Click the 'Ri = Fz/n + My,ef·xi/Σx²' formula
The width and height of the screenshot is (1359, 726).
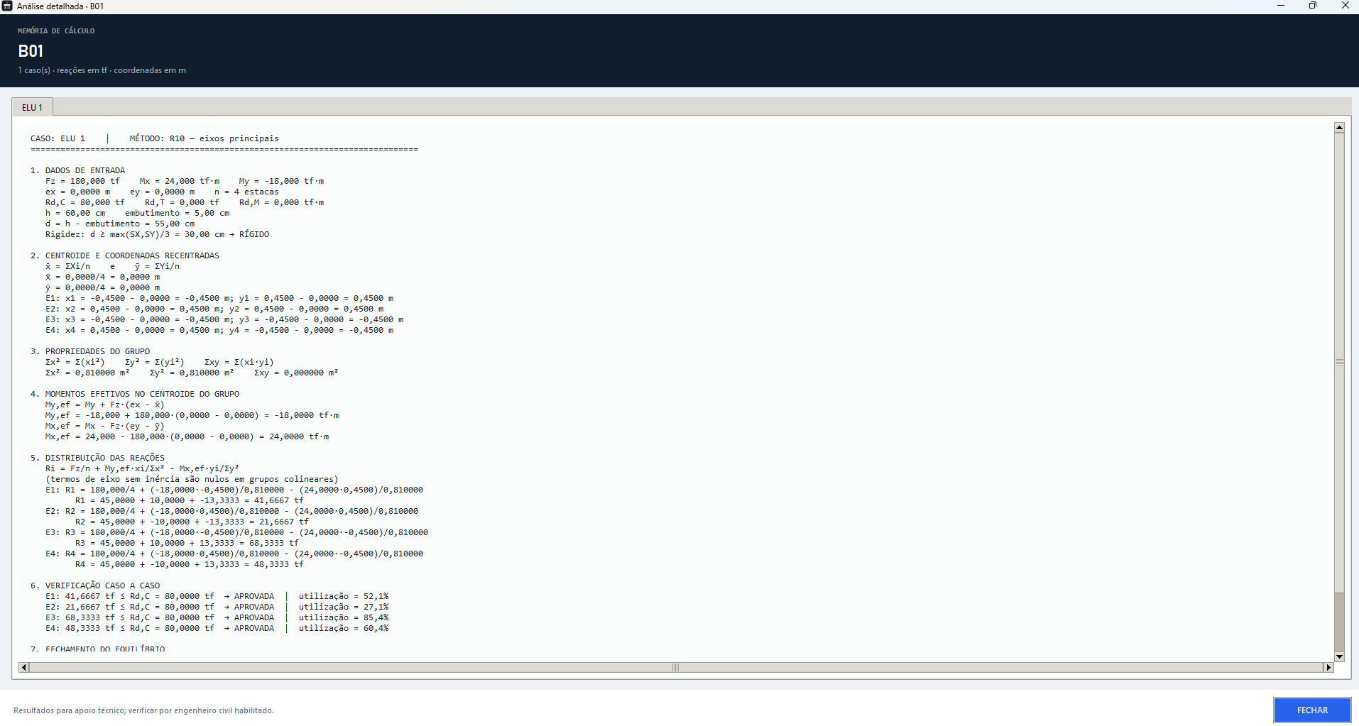(142, 468)
